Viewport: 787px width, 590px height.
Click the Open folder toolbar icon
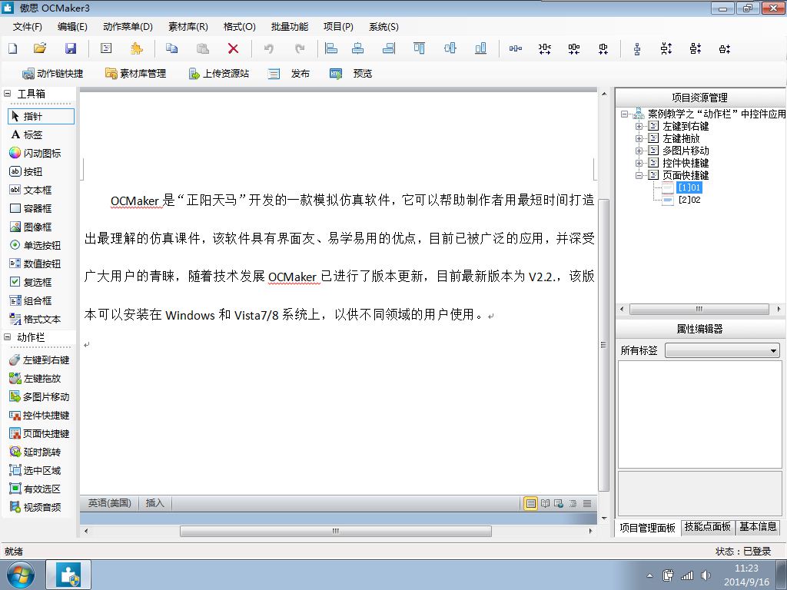[40, 48]
